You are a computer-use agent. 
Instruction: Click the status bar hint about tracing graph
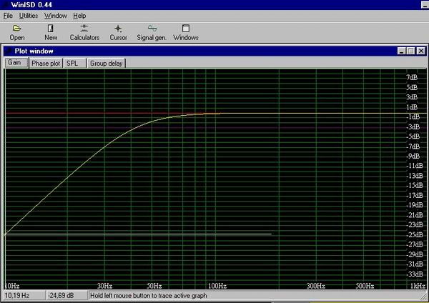tap(149, 296)
